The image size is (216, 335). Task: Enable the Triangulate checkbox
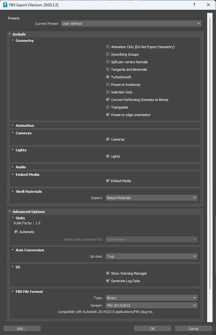(x=108, y=107)
